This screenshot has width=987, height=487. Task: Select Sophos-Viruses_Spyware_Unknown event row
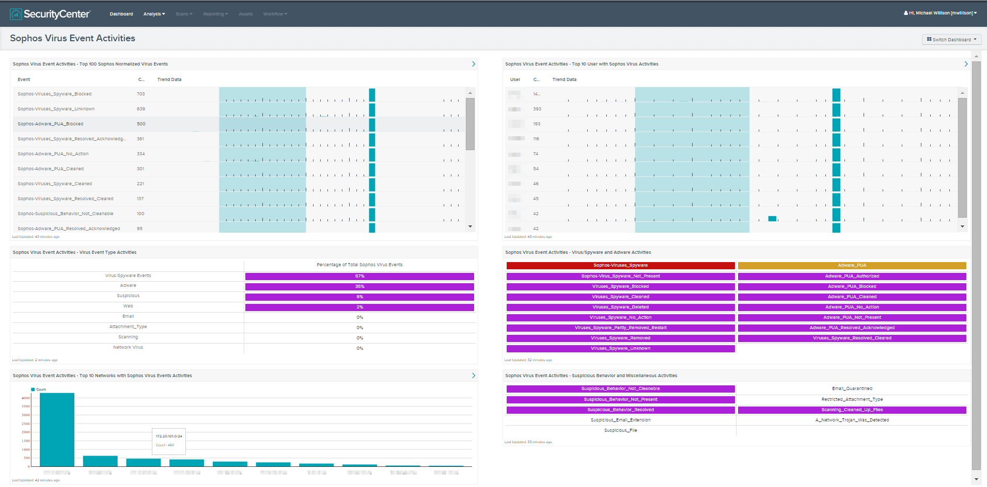(x=239, y=109)
